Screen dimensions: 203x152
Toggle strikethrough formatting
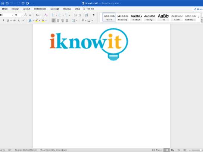coord(15,20)
